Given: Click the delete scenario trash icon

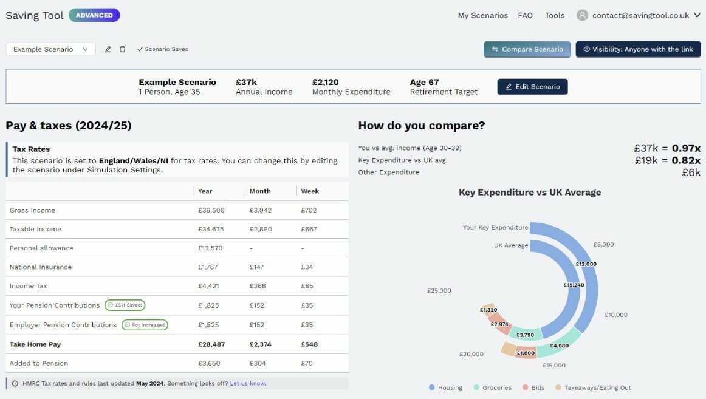Looking at the screenshot, I should [x=122, y=49].
